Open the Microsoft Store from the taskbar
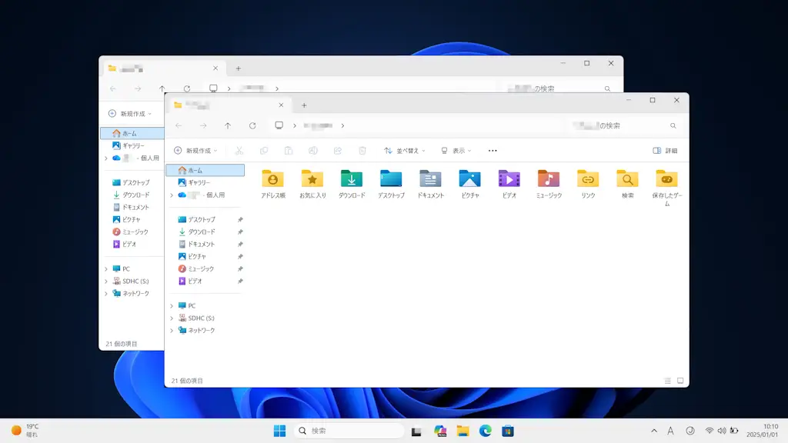Viewport: 788px width, 443px height. click(x=508, y=431)
